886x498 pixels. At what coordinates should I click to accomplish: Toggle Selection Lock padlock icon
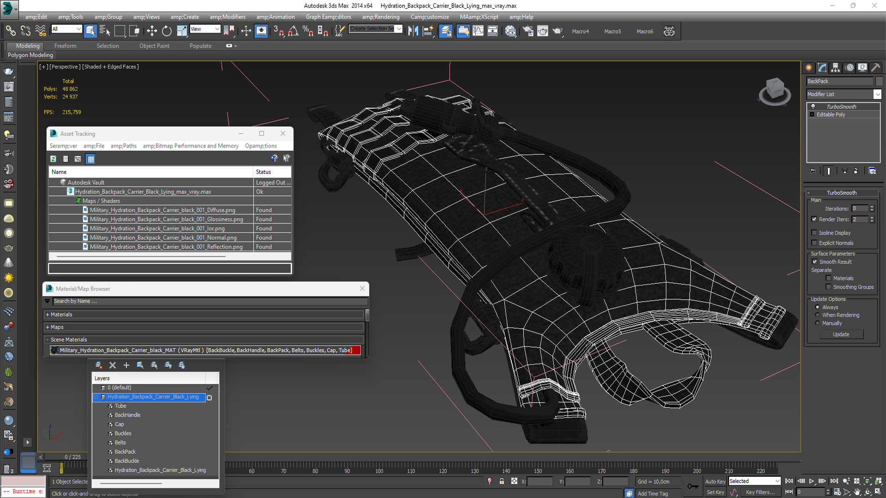pos(502,481)
